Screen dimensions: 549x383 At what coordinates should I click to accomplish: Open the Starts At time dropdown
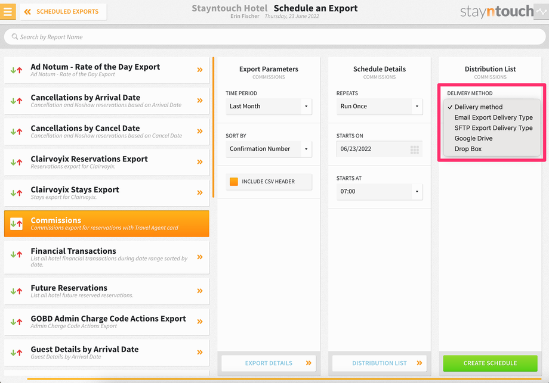[x=380, y=192]
